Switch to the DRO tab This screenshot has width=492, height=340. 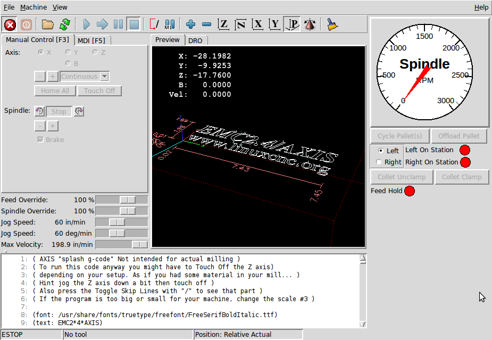(195, 40)
